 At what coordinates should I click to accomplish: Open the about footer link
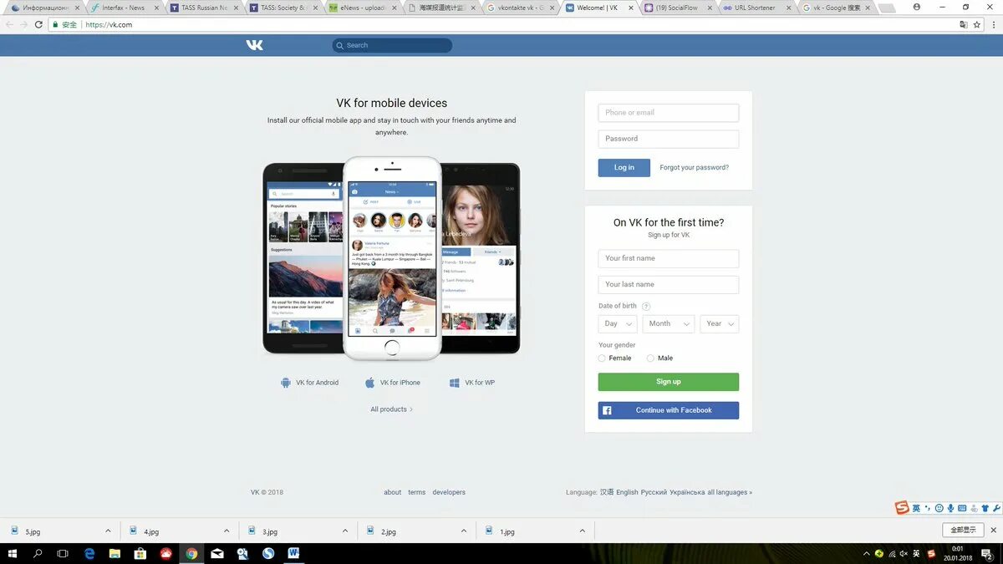coord(393,492)
